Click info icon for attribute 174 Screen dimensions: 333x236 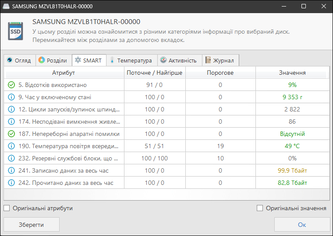coord(11,121)
